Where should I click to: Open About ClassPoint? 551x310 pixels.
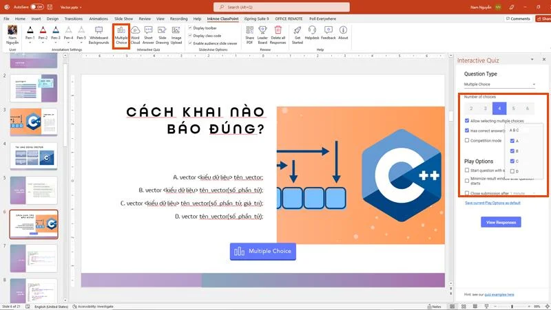point(343,32)
